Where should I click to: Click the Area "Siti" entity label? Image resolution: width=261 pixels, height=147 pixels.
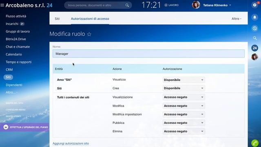[x=64, y=80]
